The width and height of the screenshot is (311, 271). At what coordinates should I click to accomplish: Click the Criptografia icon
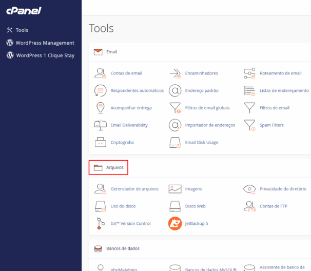click(100, 142)
